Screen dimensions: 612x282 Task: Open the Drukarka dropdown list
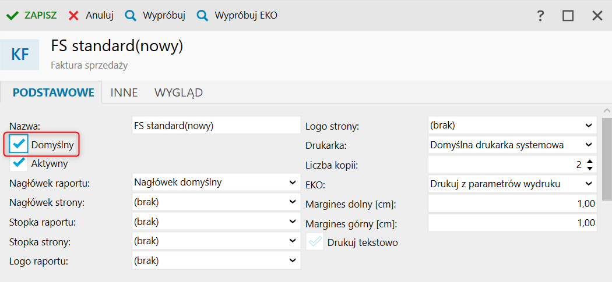tap(588, 145)
